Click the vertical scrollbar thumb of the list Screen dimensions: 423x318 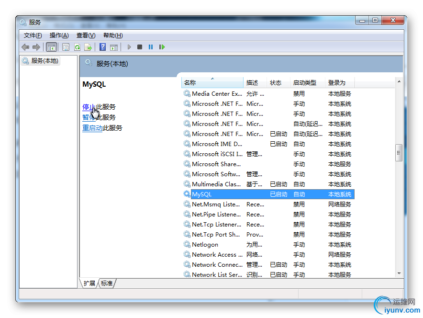pyautogui.click(x=399, y=153)
